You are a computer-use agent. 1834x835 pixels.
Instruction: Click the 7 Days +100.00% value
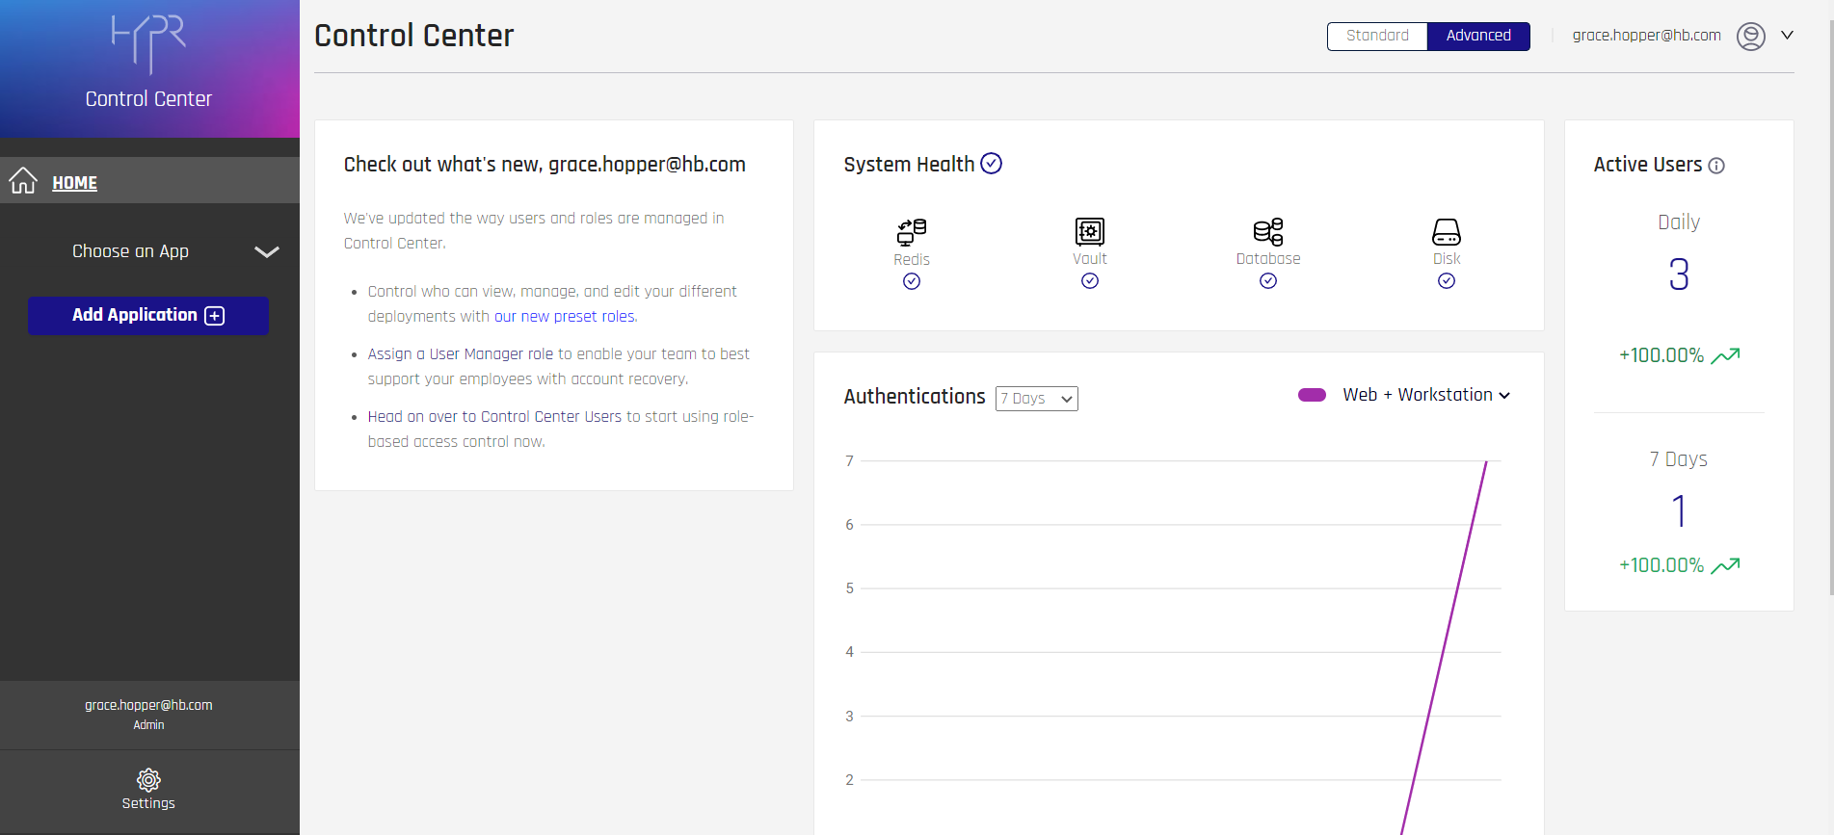pyautogui.click(x=1661, y=565)
